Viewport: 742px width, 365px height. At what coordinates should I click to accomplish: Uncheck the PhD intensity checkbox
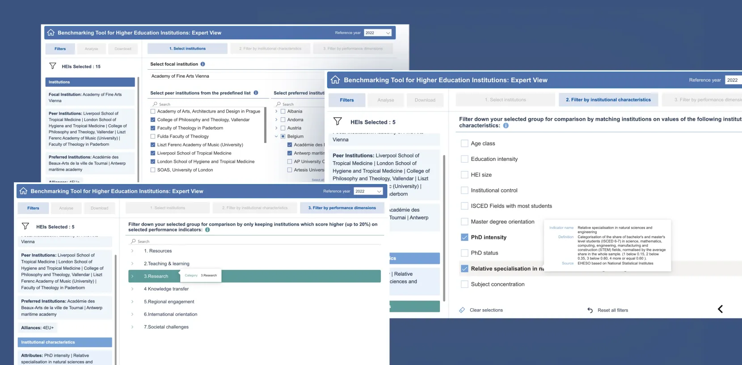tap(464, 237)
